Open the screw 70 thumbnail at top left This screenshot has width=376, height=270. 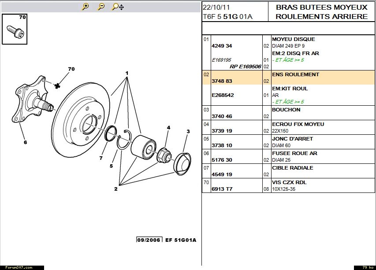pyautogui.click(x=14, y=29)
